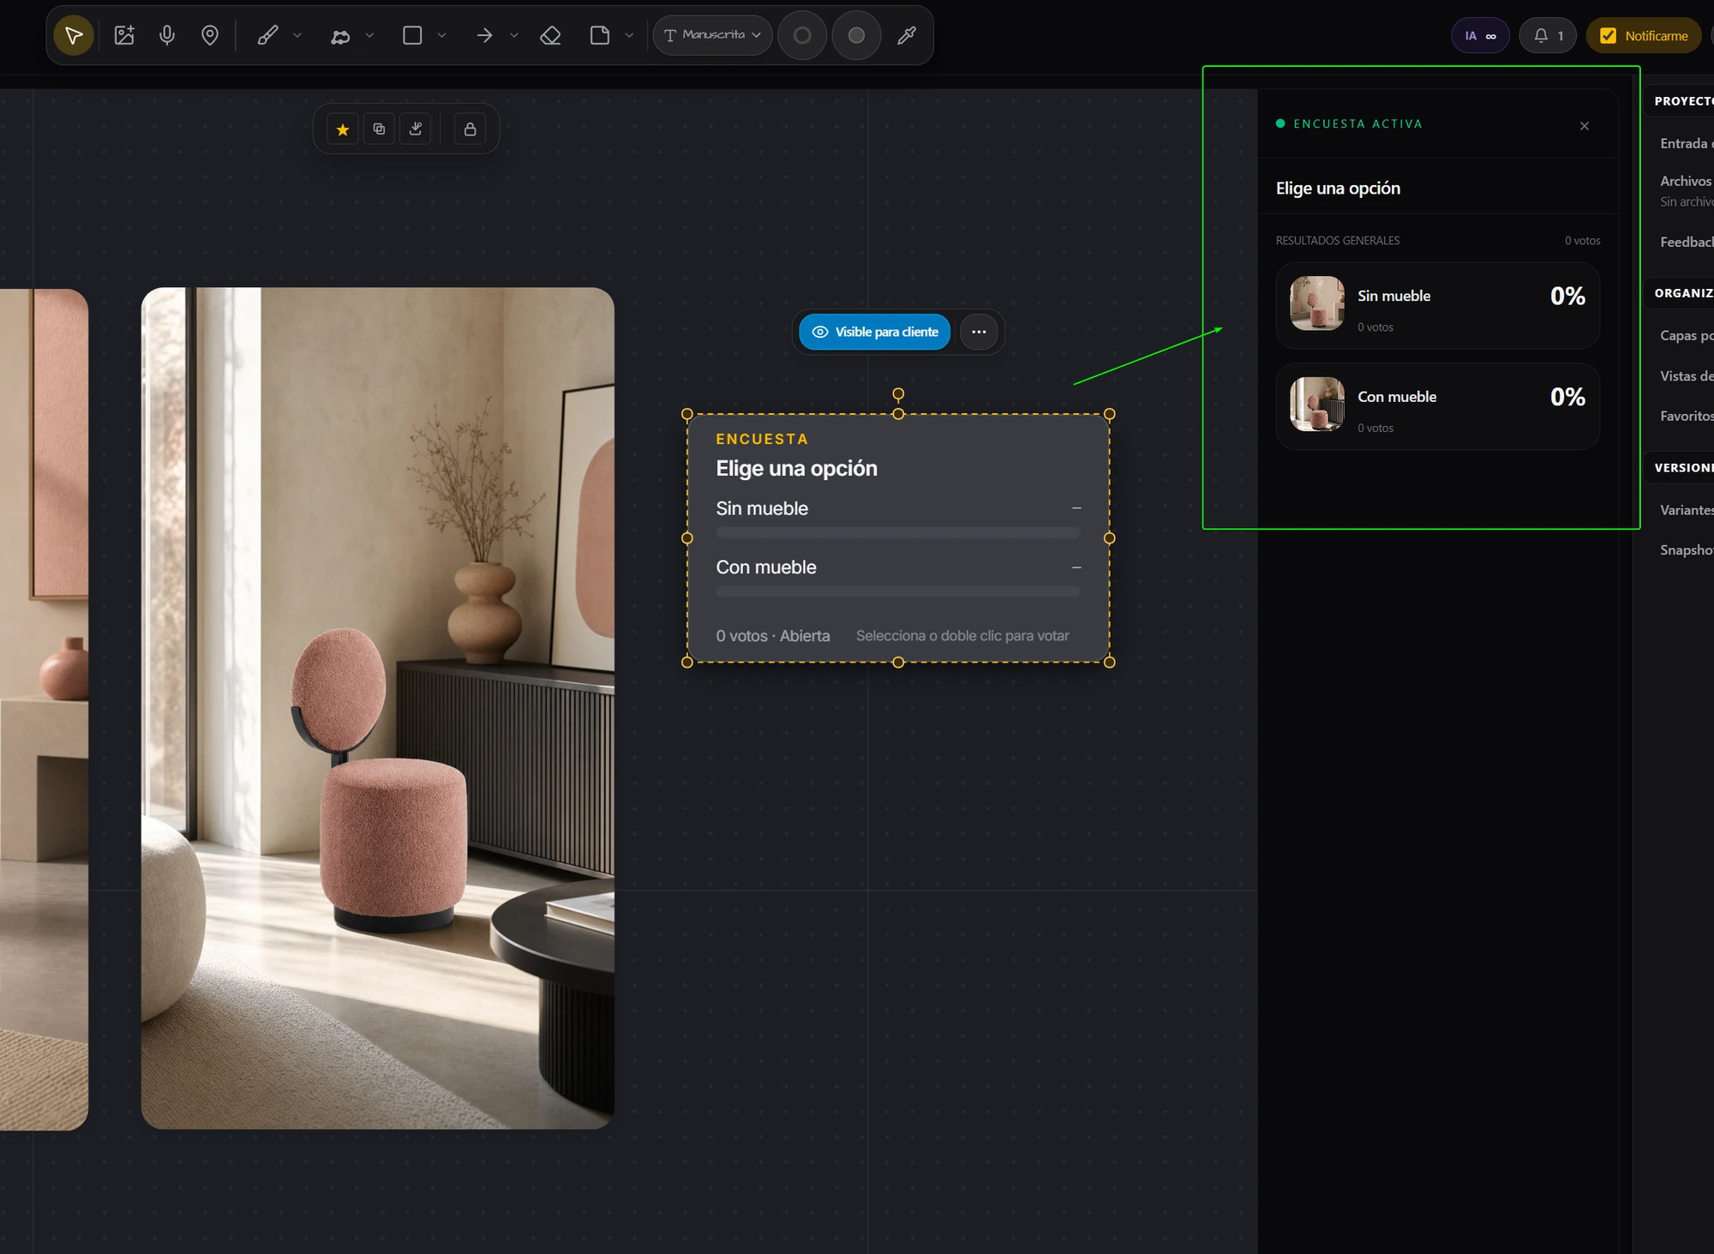
Task: Click the add image tool
Action: [124, 35]
